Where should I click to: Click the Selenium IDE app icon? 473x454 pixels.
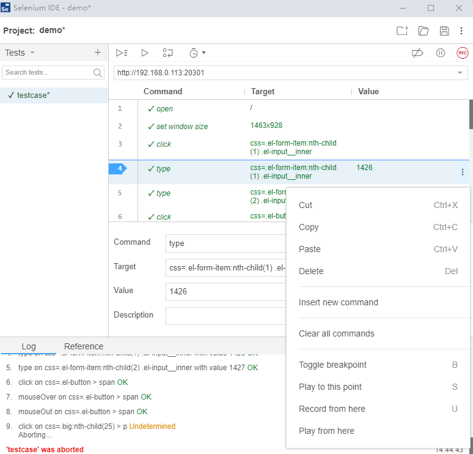point(5,7)
